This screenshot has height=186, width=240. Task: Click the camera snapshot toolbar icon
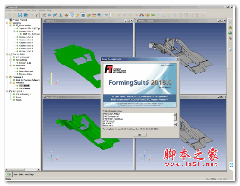pyautogui.click(x=26, y=15)
